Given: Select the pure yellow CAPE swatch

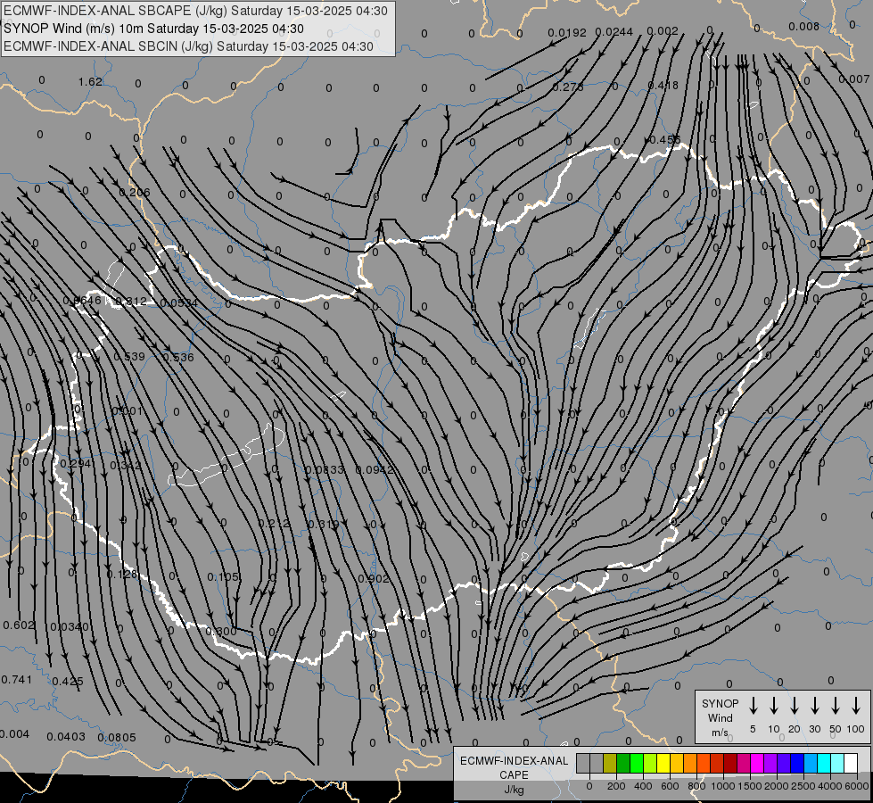Looking at the screenshot, I should pos(663,763).
